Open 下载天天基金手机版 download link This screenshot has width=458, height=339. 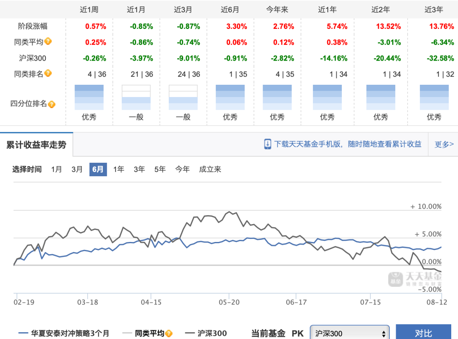(x=348, y=144)
